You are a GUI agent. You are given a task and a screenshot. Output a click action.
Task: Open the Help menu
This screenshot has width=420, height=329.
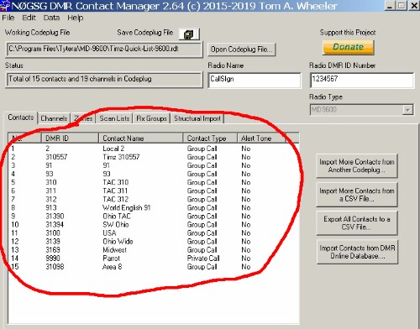75,18
